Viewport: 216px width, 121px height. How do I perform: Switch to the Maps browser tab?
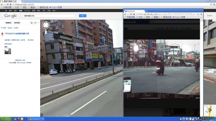(11, 1)
